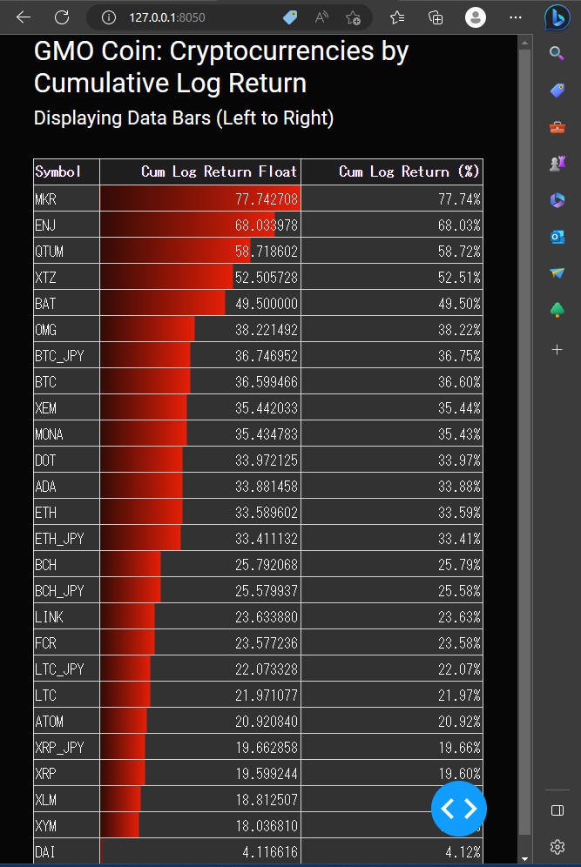This screenshot has height=867, width=581.
Task: Click the 25.792068 float value cell
Action: click(200, 565)
